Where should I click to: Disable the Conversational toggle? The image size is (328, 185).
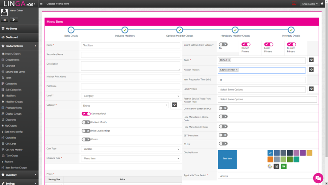click(x=86, y=114)
